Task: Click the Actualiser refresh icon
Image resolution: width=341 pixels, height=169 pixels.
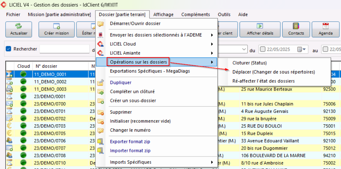Action: click(19, 26)
